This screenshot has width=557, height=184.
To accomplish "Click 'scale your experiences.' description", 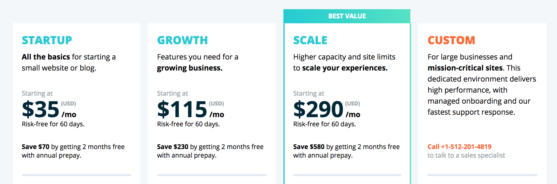I will click(x=345, y=68).
